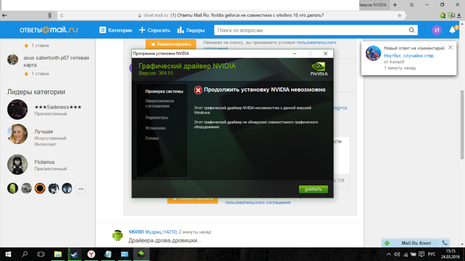Open the Ответы@mail.ru logo
The width and height of the screenshot is (465, 261).
click(x=49, y=30)
